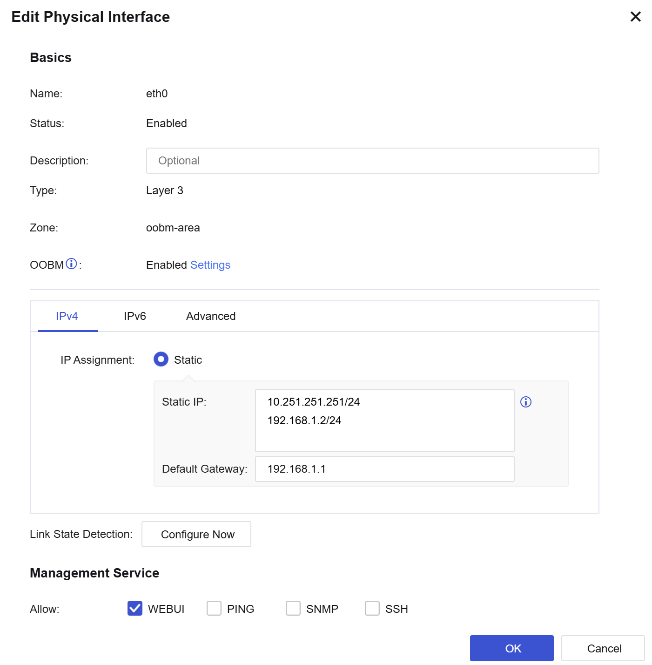Screen dimensions: 652x665
Task: Close the Edit Physical Interface dialog
Action: point(636,17)
